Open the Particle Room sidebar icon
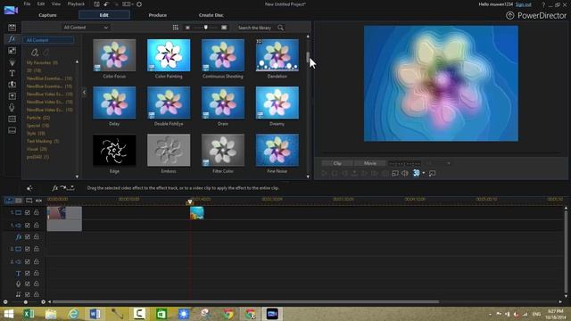 [12, 62]
